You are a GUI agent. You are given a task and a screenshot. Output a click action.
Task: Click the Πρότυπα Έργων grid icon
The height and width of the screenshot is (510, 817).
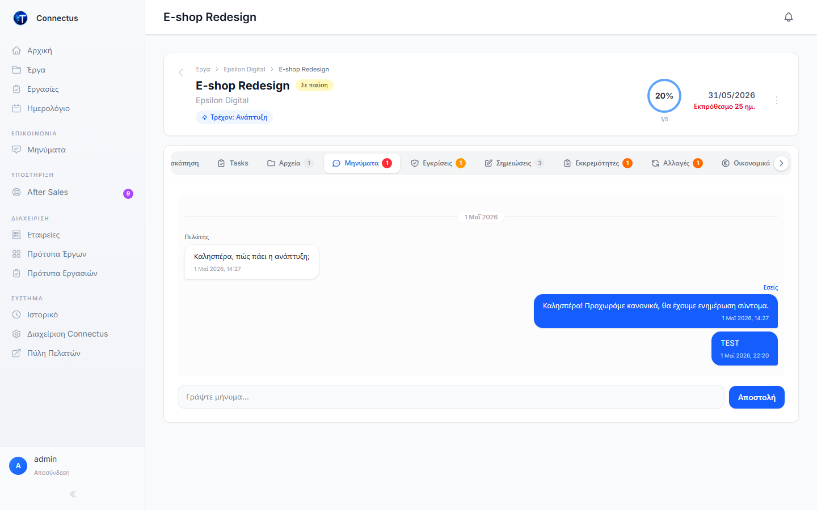tap(16, 254)
